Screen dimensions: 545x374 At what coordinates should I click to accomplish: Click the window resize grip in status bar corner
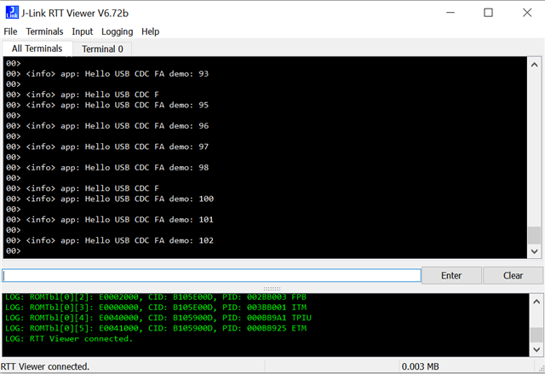[x=542, y=370]
